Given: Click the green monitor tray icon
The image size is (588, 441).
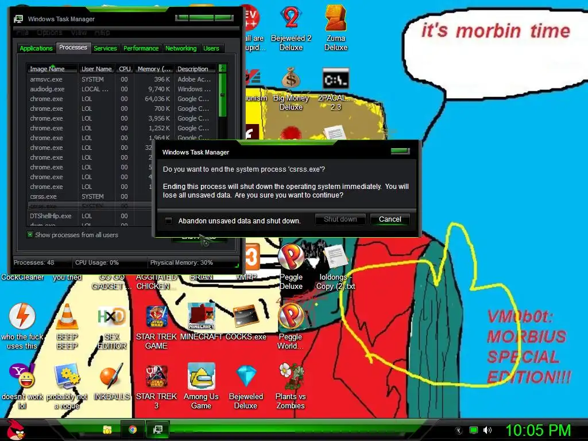Looking at the screenshot, I should point(474,430).
